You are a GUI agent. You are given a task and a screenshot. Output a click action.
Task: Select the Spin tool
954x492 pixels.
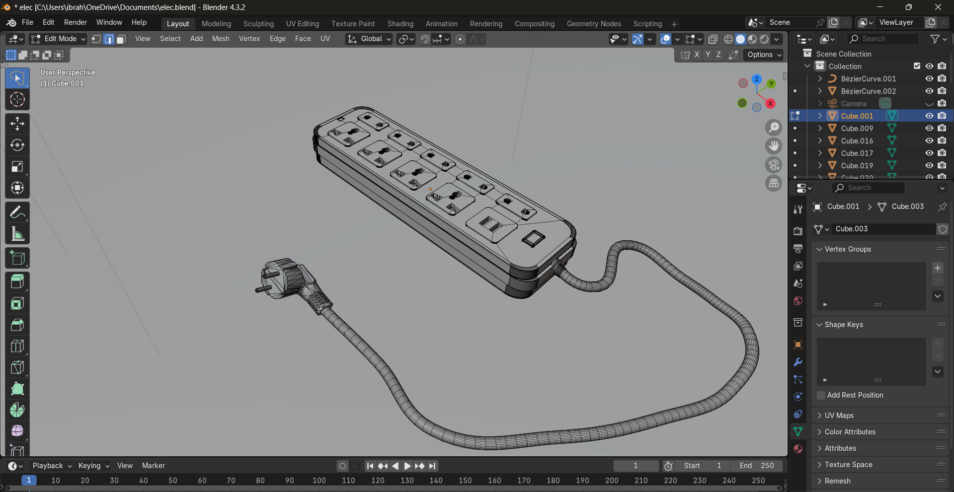pyautogui.click(x=17, y=410)
